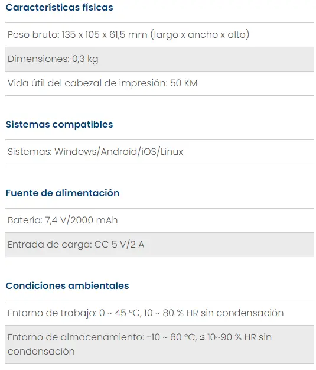Select the Windows/Android/iOS/Linux systems row
The height and width of the screenshot is (370, 316).
[159, 152]
